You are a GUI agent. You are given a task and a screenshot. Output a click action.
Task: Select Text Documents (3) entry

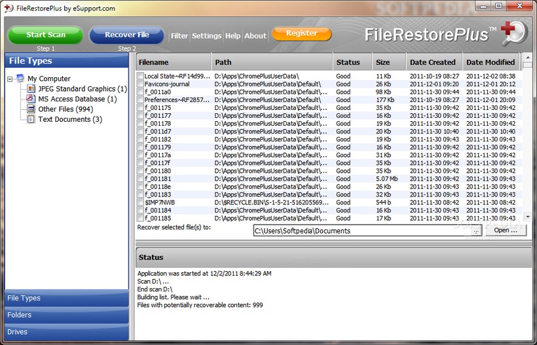70,119
